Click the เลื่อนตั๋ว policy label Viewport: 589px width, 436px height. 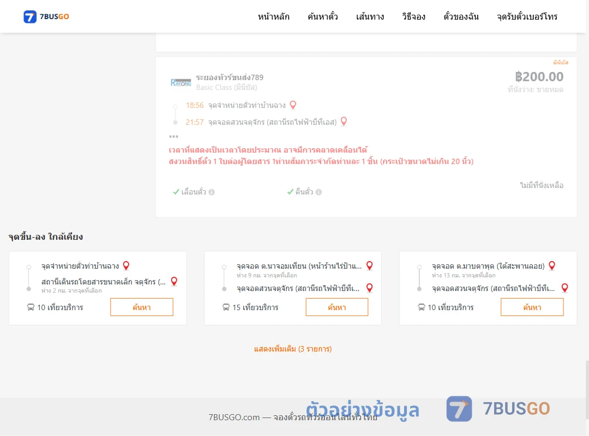point(194,192)
